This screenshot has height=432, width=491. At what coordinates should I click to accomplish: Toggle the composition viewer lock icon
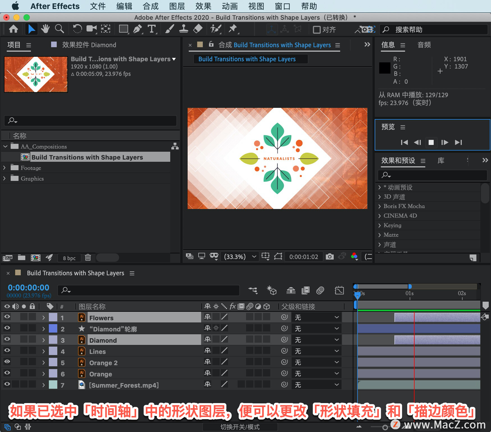tap(211, 44)
